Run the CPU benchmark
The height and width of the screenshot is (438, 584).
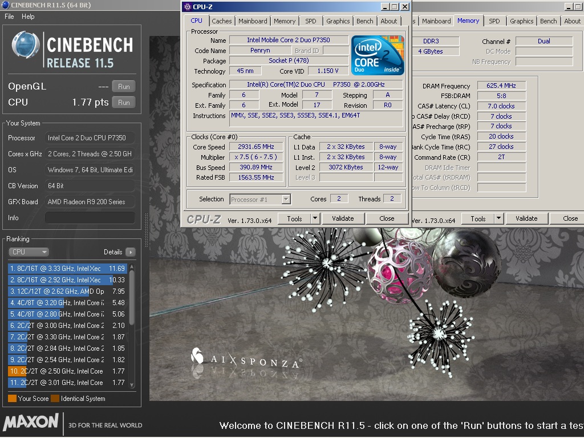pyautogui.click(x=124, y=103)
